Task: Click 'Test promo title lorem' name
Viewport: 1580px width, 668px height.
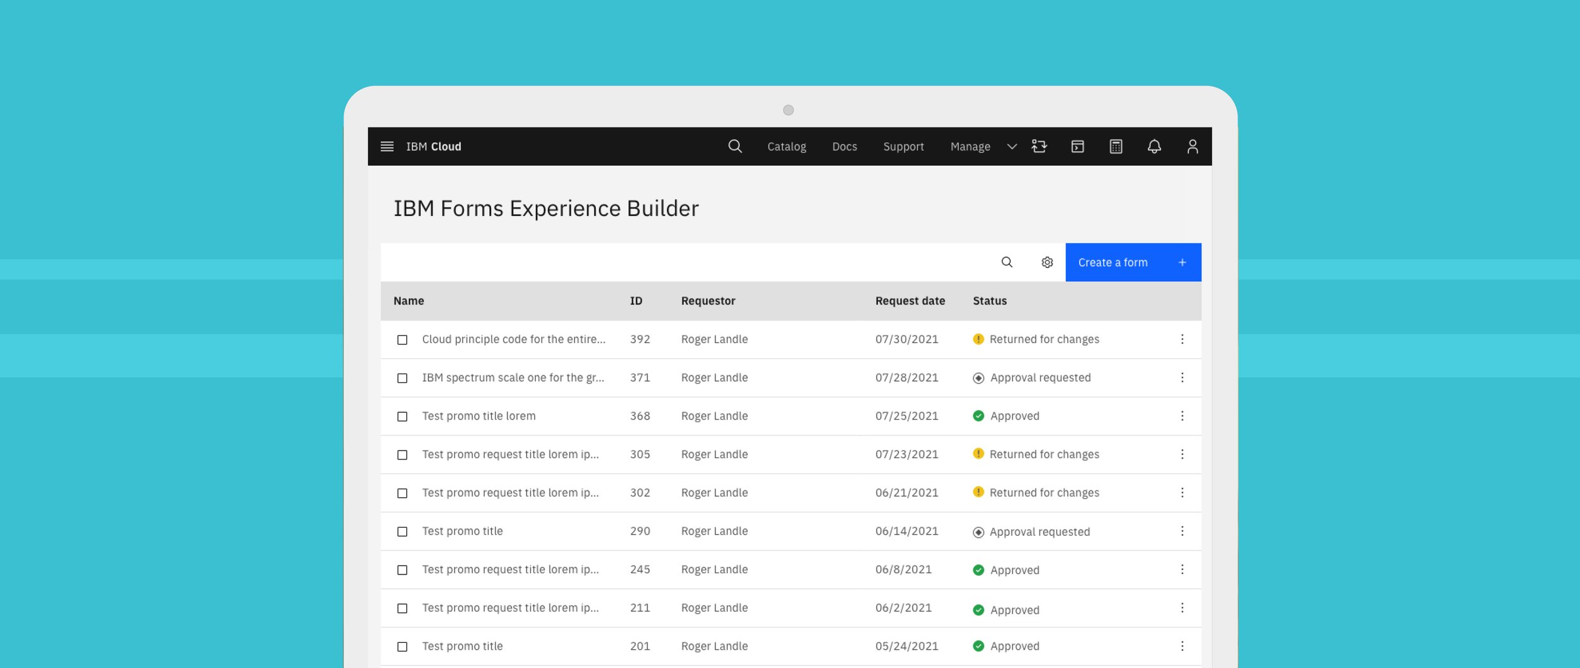Action: click(x=478, y=416)
